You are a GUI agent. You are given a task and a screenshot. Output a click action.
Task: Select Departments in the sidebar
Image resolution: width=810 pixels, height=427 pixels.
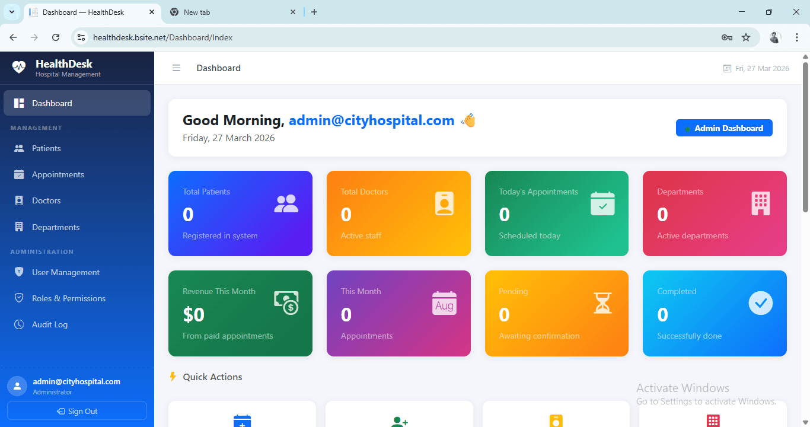point(77,227)
